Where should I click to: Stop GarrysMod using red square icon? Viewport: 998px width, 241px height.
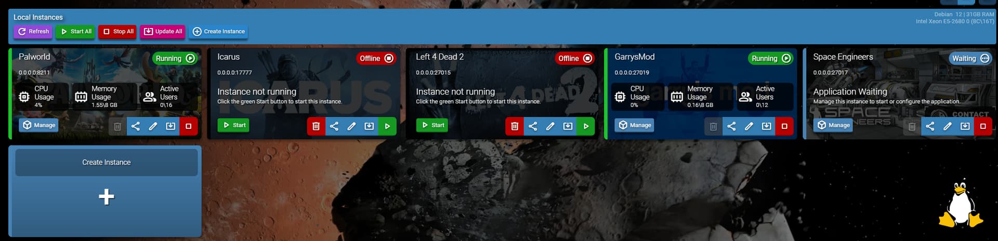point(784,126)
